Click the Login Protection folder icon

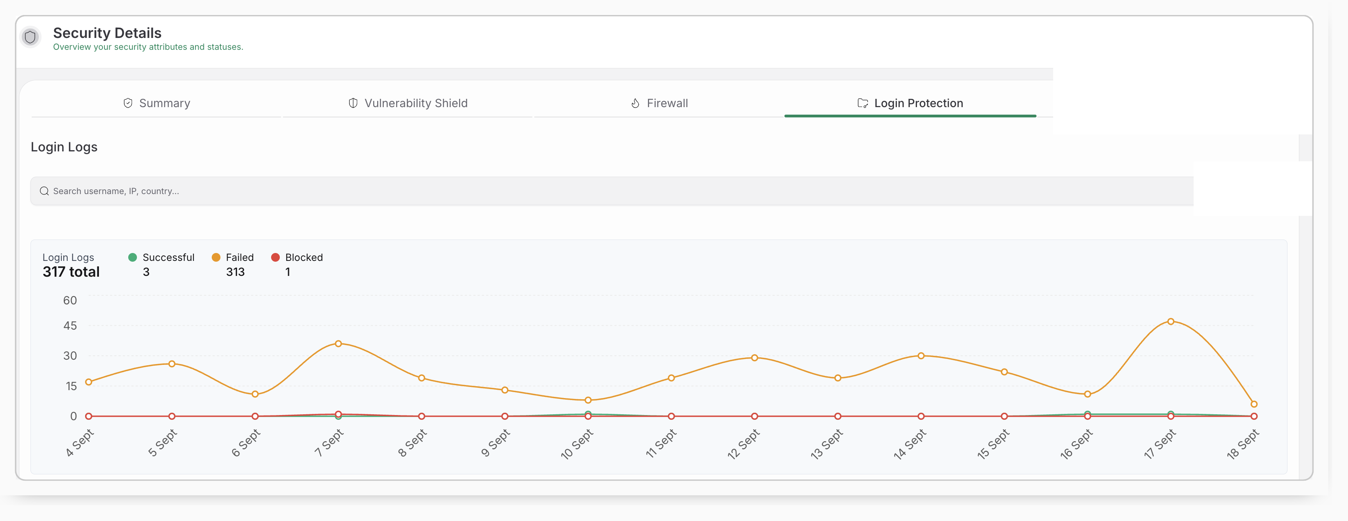pyautogui.click(x=863, y=103)
